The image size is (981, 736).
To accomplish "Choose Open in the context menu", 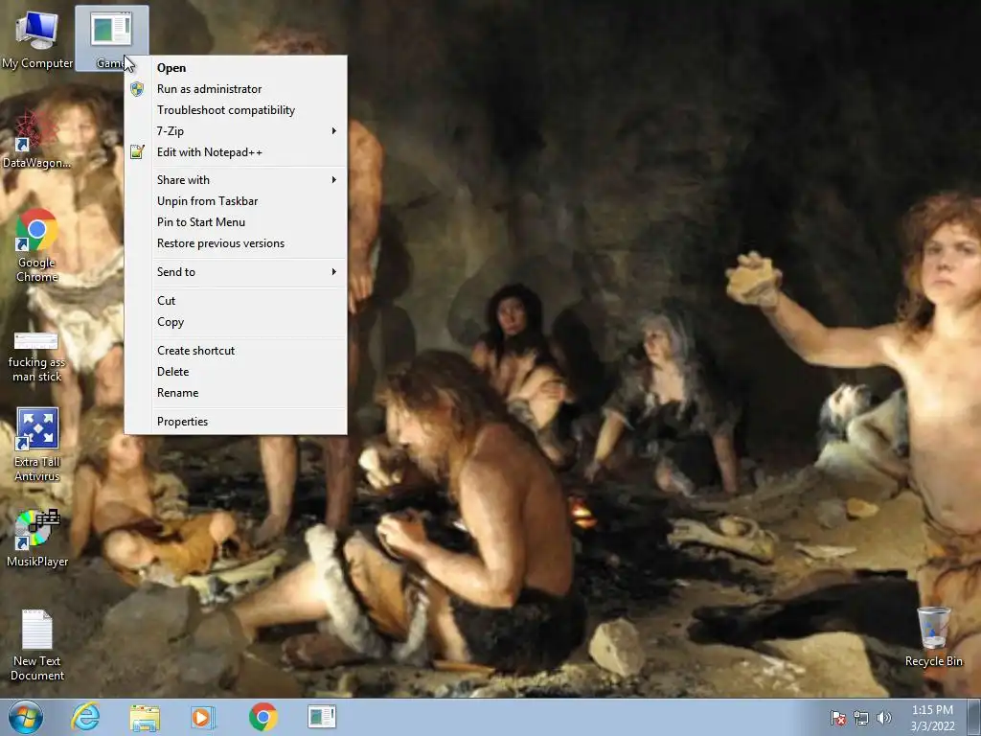I will coord(236,68).
